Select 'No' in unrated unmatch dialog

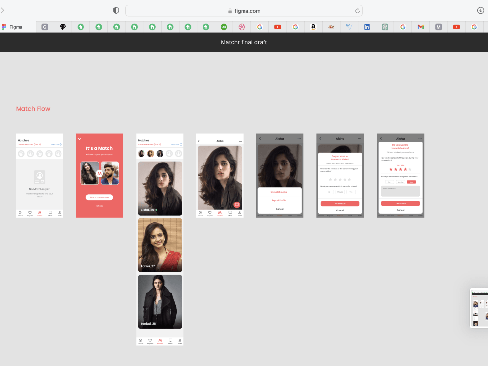[329, 192]
